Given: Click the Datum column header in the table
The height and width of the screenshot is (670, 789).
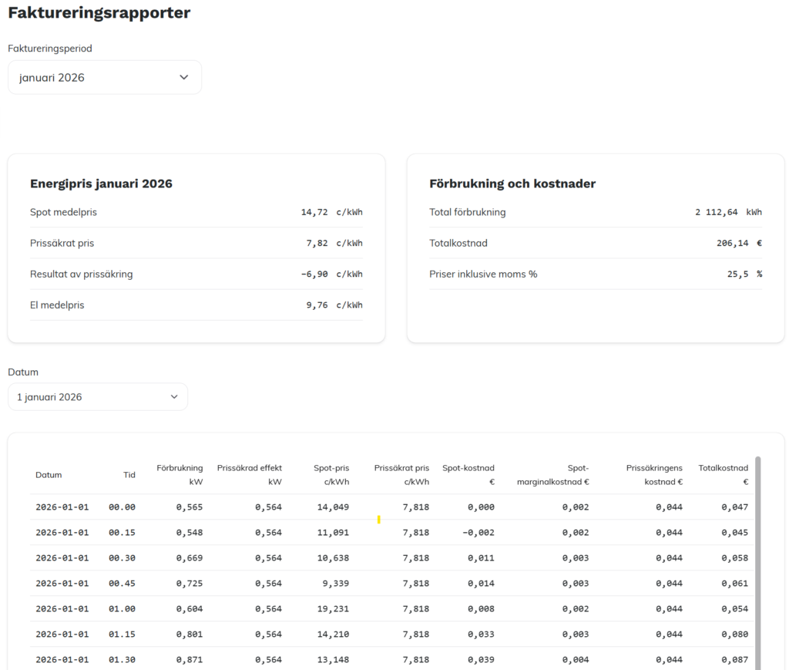Looking at the screenshot, I should [49, 475].
